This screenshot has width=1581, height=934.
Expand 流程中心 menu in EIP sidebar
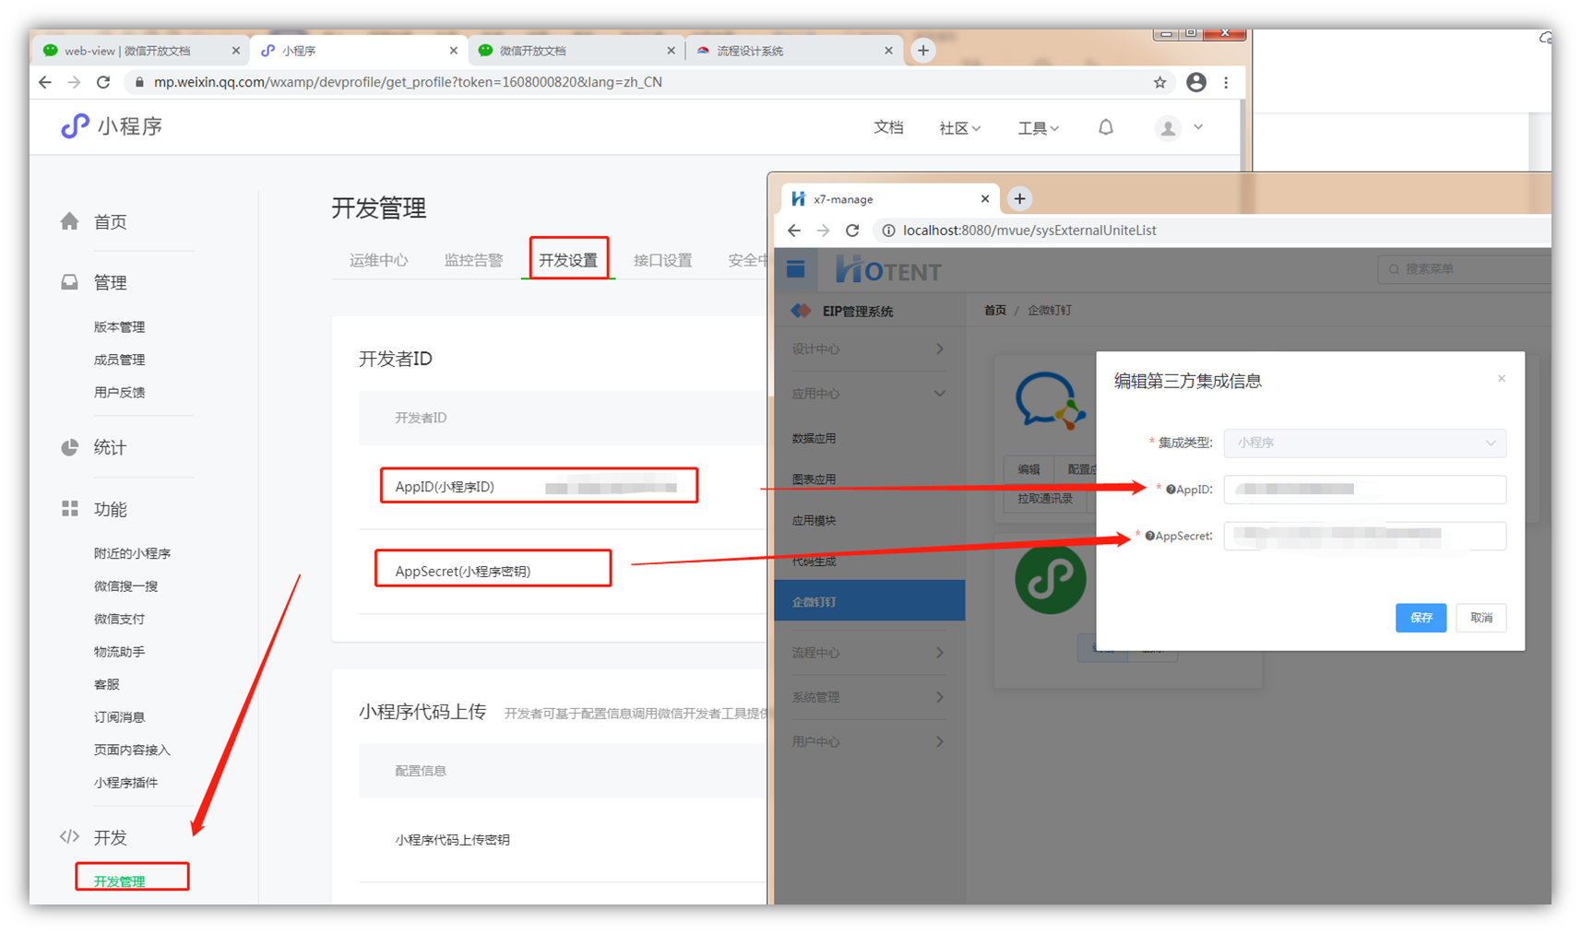click(x=868, y=653)
